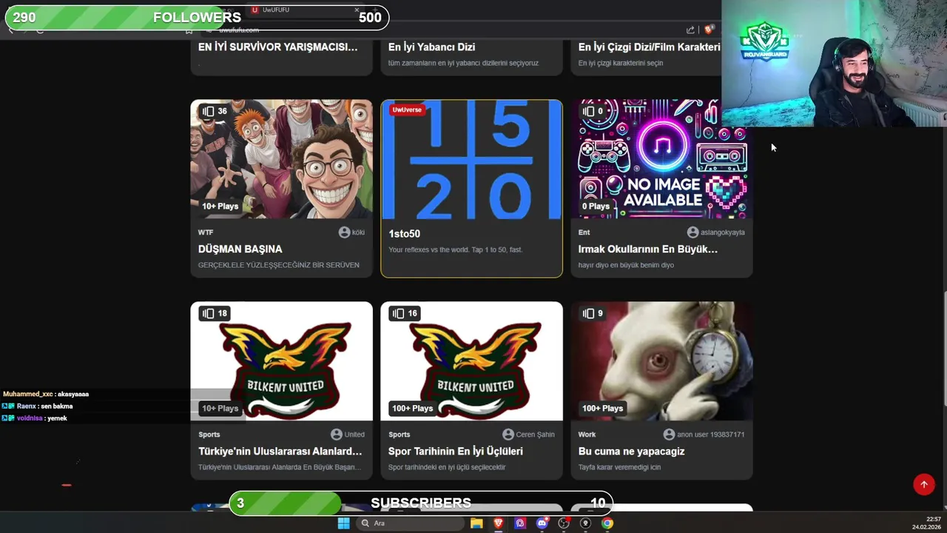Viewport: 947px width, 533px height.
Task: Open Türkiye'nin Uluslararası Alanlard... title
Action: (x=280, y=452)
